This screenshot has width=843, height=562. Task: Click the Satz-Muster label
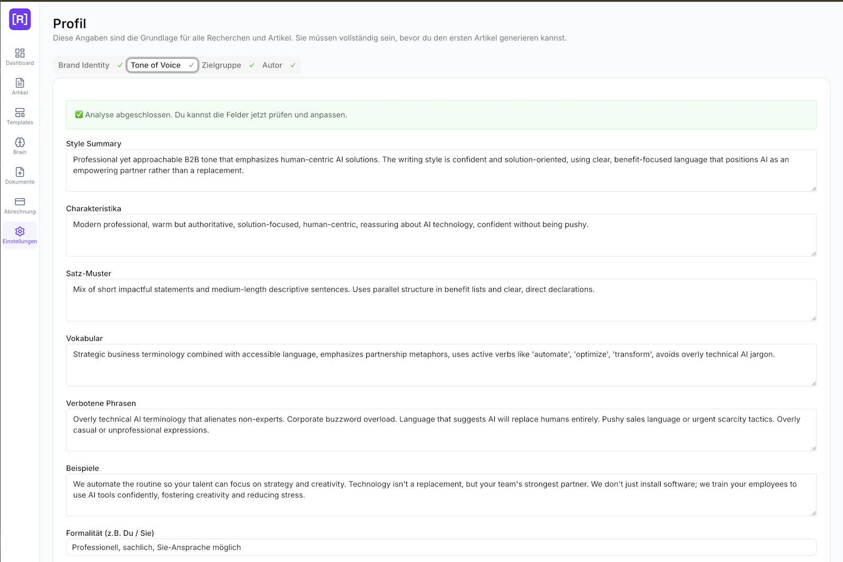point(89,273)
